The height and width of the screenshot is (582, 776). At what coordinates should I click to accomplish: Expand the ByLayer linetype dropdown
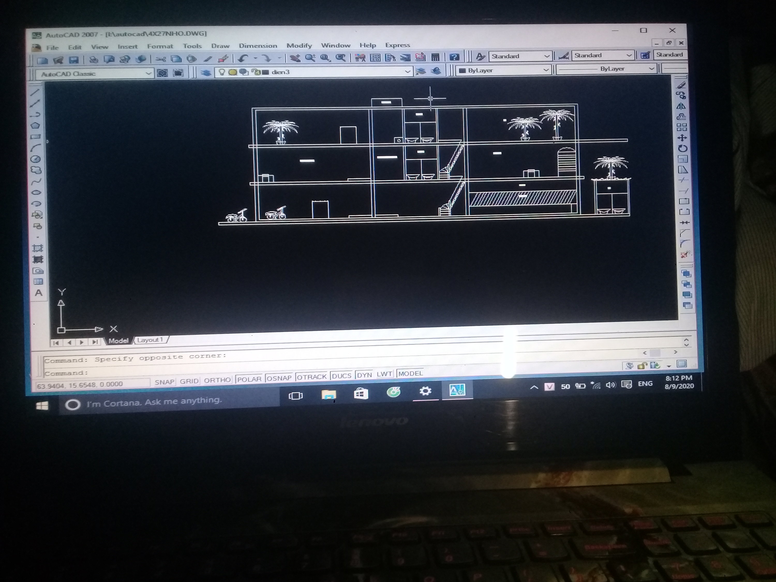tap(652, 68)
